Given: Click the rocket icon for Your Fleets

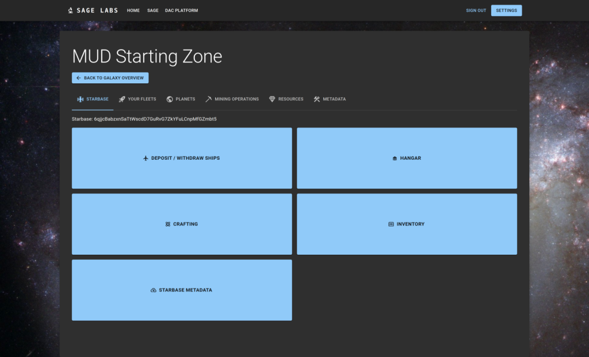Looking at the screenshot, I should 122,99.
